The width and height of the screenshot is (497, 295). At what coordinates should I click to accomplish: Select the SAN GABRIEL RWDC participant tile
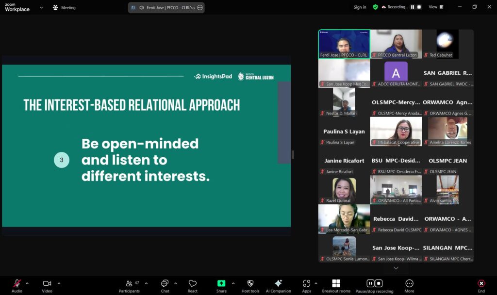click(448, 73)
